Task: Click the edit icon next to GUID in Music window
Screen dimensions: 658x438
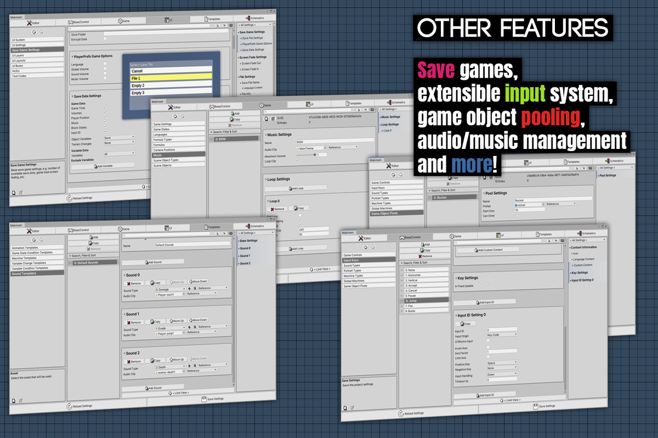Action: coord(273,118)
